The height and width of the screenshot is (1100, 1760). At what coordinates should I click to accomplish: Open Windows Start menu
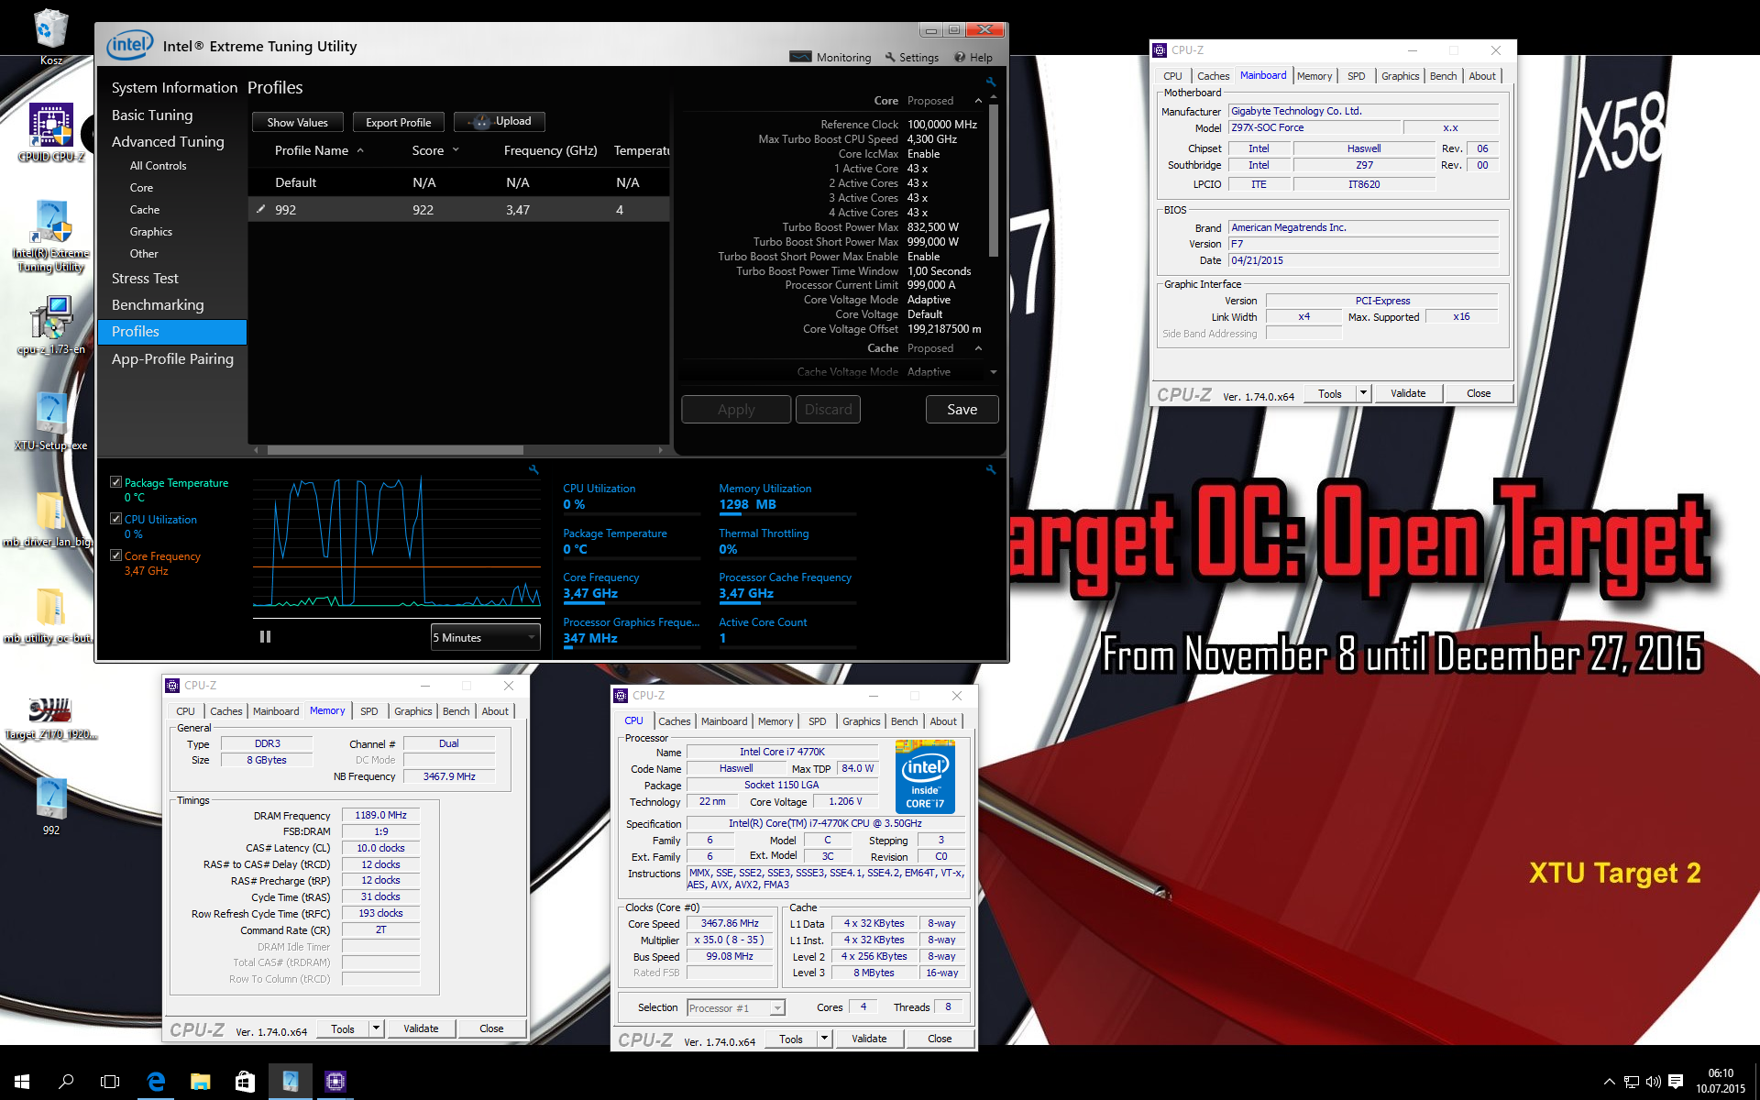pyautogui.click(x=22, y=1082)
